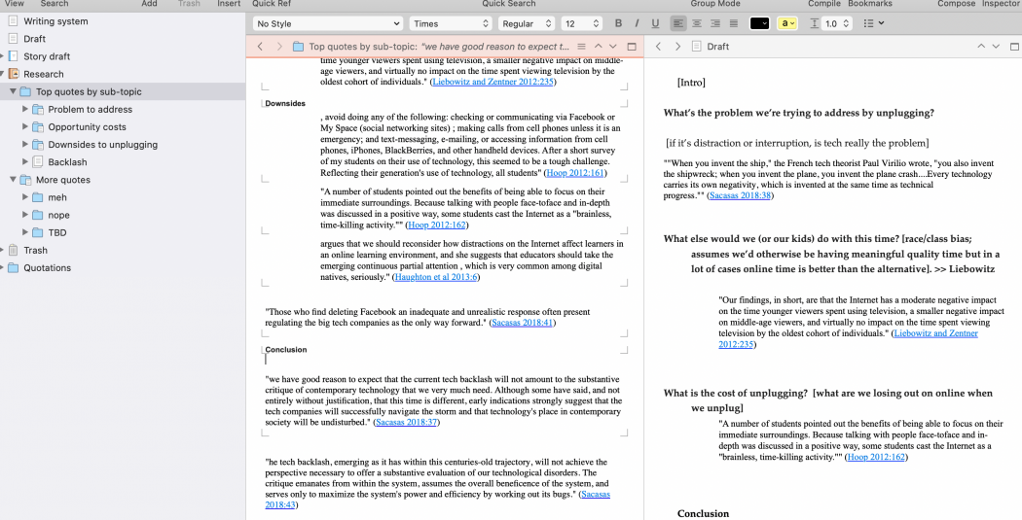Go forward in left editor history
Viewport: 1022px width, 520px height.
pyautogui.click(x=279, y=47)
